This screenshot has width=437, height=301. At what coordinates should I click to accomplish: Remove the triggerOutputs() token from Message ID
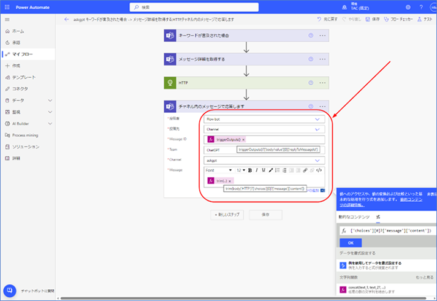coord(243,140)
